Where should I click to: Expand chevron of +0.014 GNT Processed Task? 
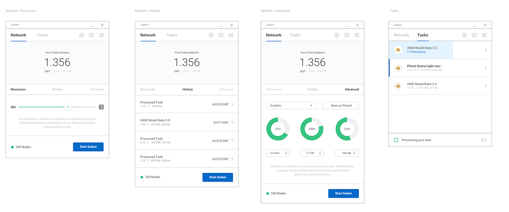pyautogui.click(x=233, y=104)
